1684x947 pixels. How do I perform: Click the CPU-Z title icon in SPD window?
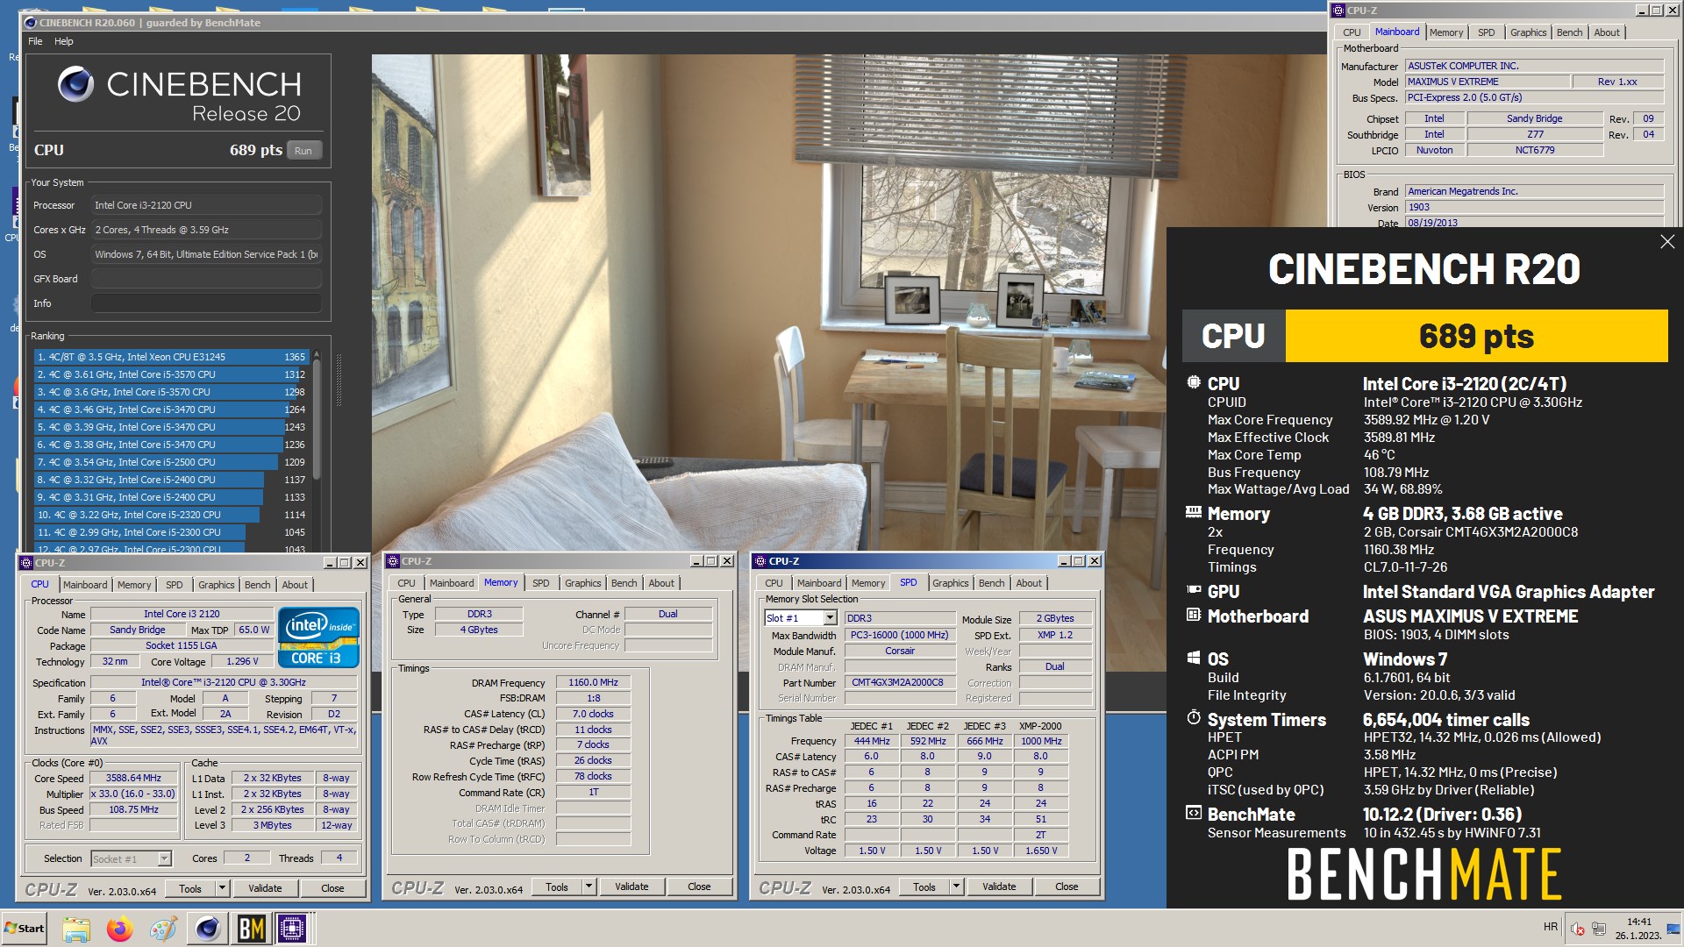760,561
